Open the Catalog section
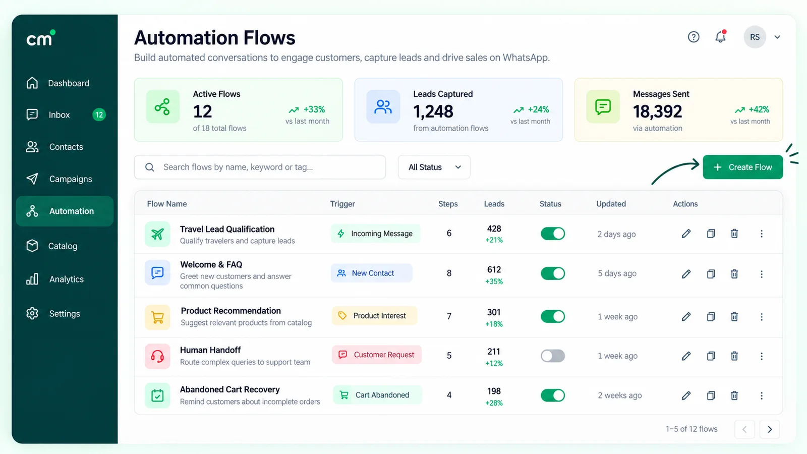This screenshot has height=454, width=807. pos(65,246)
